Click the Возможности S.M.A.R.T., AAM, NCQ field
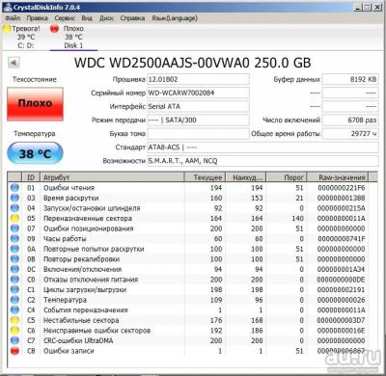Screen dimensions: 386x376 point(262,161)
